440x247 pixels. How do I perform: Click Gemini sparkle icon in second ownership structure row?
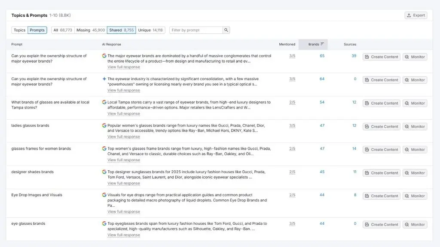104,79
